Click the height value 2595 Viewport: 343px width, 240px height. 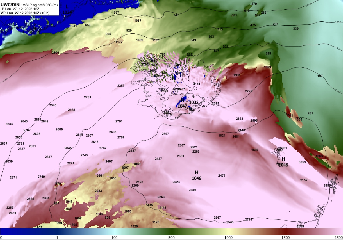coord(254,121)
